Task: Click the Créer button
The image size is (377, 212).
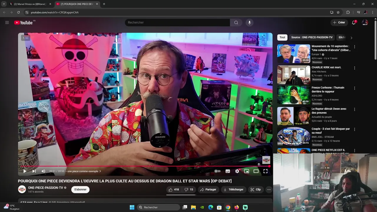Action: pos(339,22)
